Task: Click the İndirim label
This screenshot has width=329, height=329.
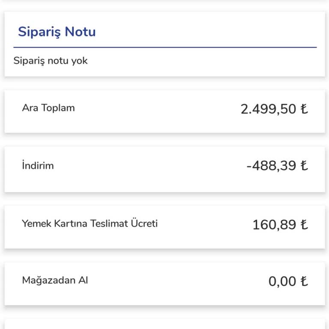Action: coord(38,165)
